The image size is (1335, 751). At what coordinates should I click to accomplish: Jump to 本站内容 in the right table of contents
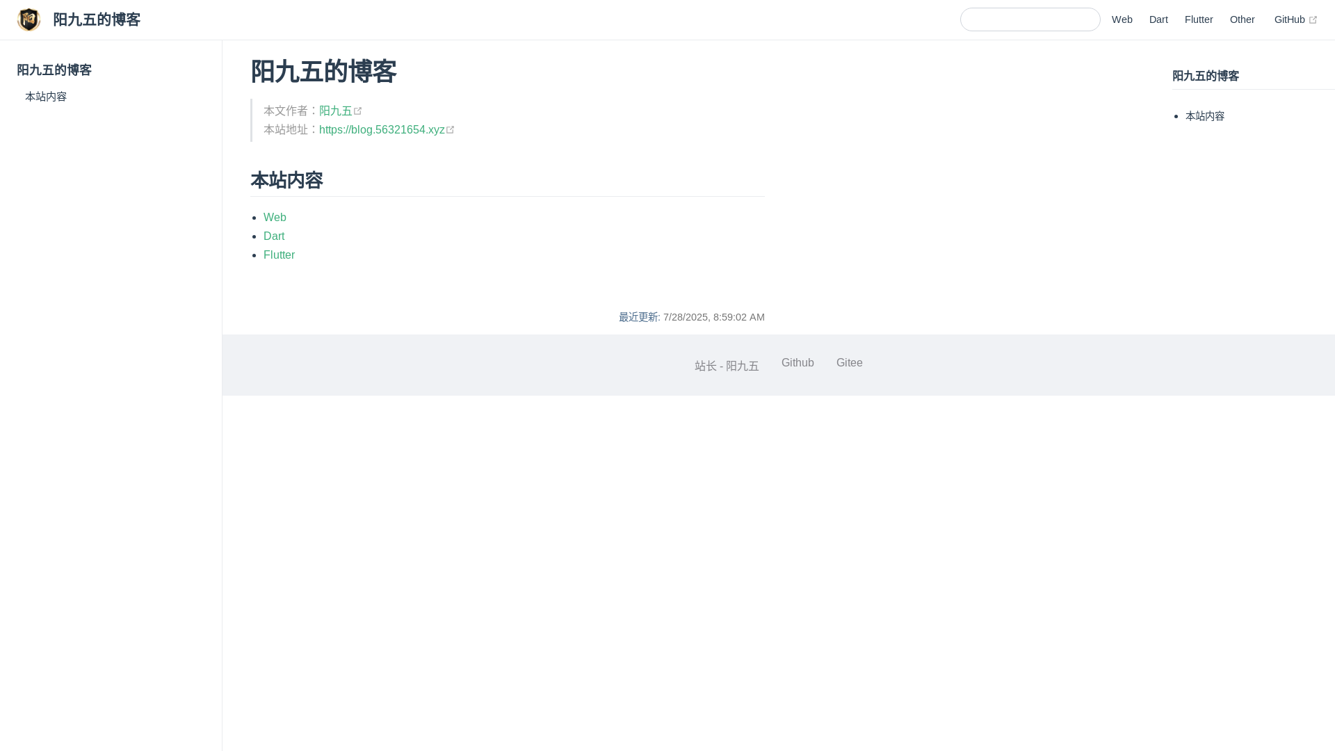pos(1205,116)
